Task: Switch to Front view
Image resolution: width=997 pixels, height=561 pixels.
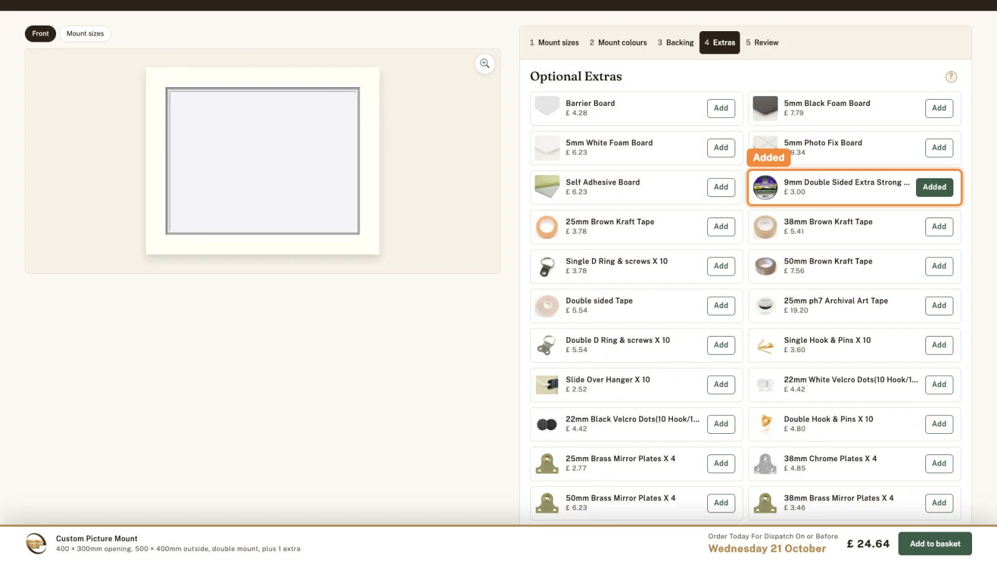Action: point(41,34)
